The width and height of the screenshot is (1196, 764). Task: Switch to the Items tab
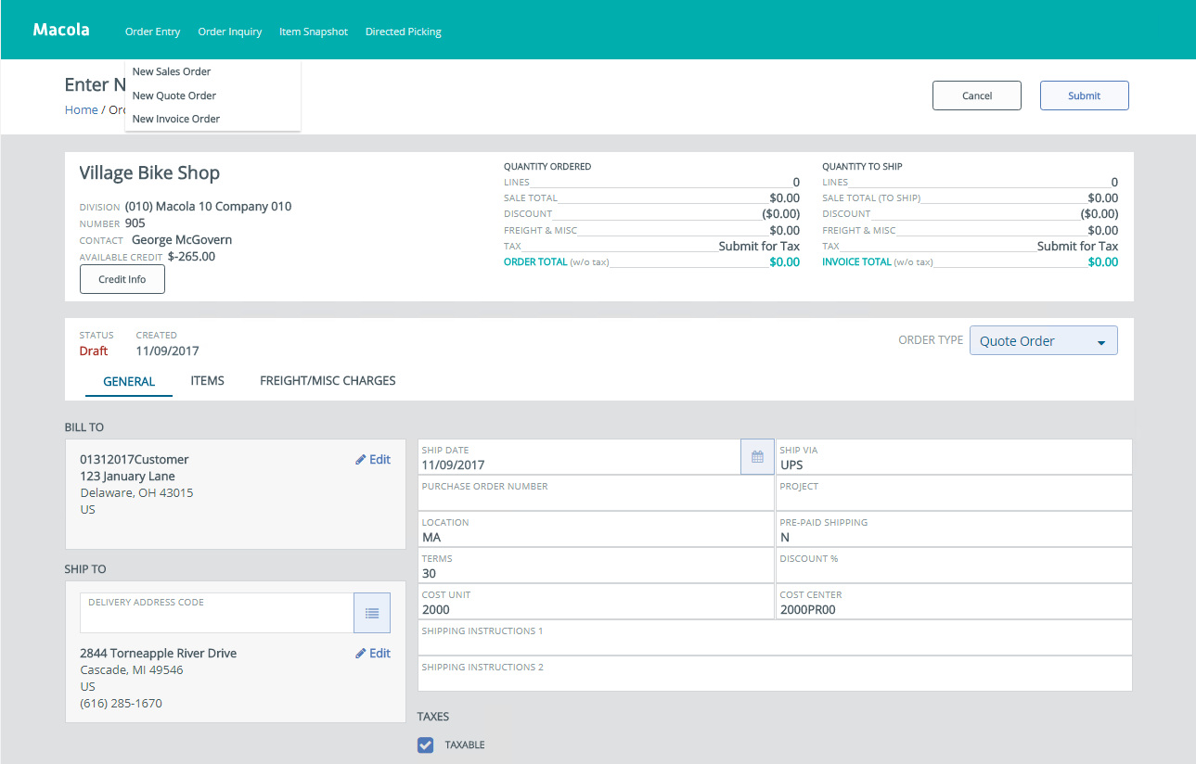[208, 380]
